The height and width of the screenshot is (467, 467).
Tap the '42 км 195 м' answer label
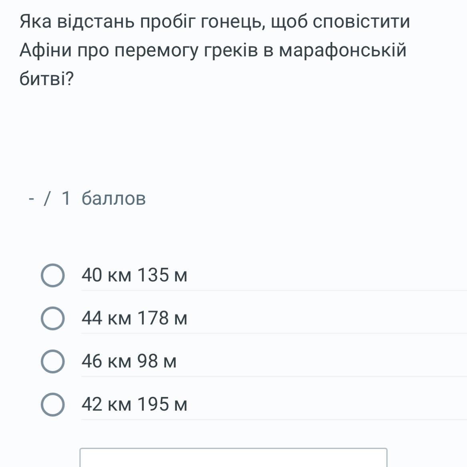tap(134, 405)
